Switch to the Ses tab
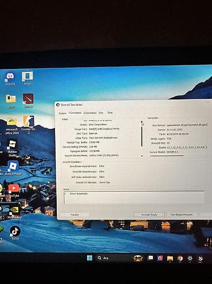212x284 pixels. point(101,113)
